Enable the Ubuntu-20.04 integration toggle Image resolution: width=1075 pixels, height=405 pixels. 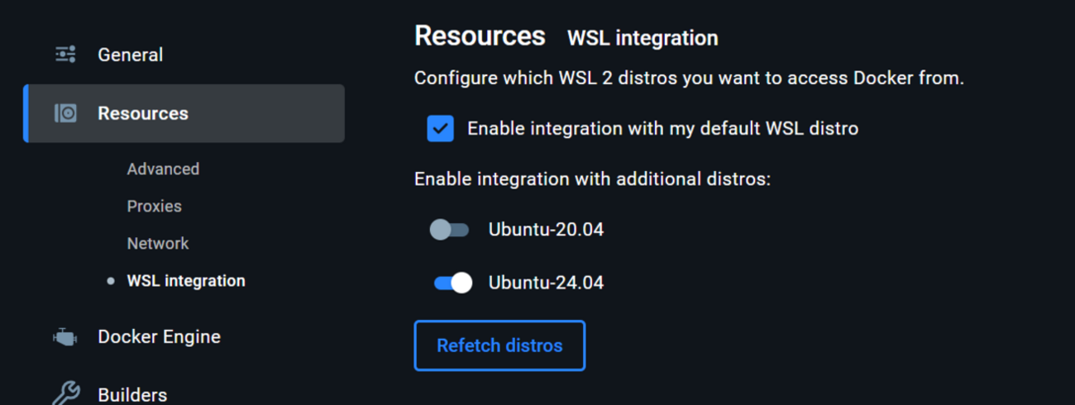[x=449, y=230]
